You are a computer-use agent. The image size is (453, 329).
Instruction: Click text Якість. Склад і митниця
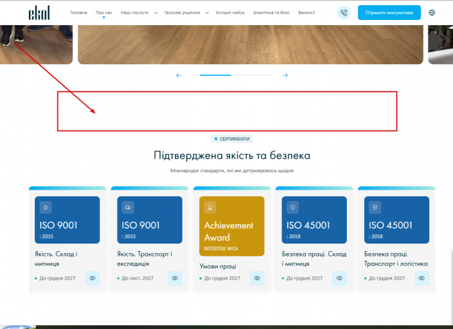point(56,259)
